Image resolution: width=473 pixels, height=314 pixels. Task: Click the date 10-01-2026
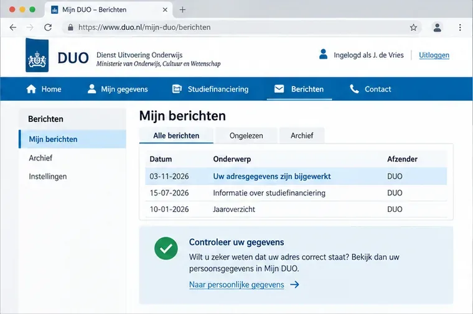coord(169,209)
